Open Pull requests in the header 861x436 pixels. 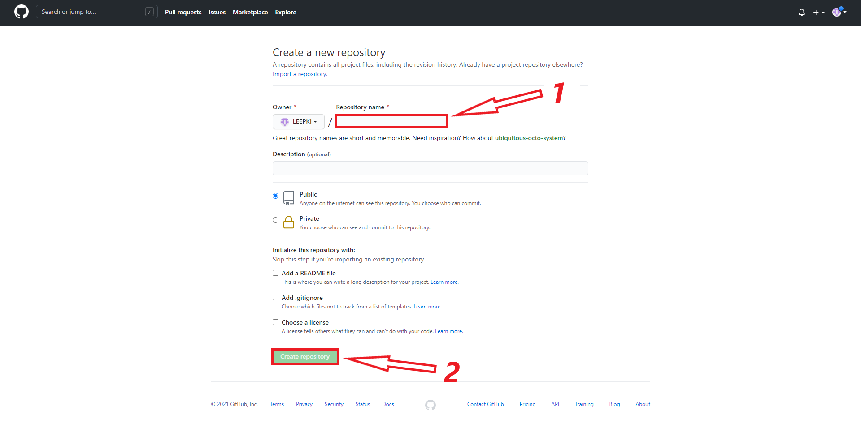183,13
